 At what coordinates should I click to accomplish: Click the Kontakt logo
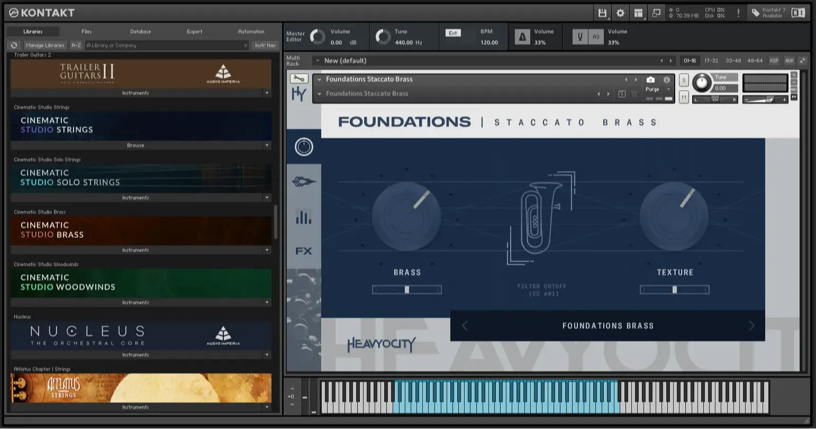pos(42,13)
